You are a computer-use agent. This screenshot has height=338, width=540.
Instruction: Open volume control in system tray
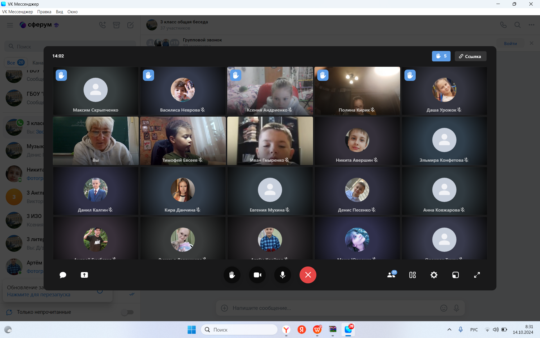[x=496, y=330]
